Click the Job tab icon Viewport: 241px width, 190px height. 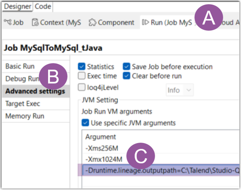[x=7, y=22]
